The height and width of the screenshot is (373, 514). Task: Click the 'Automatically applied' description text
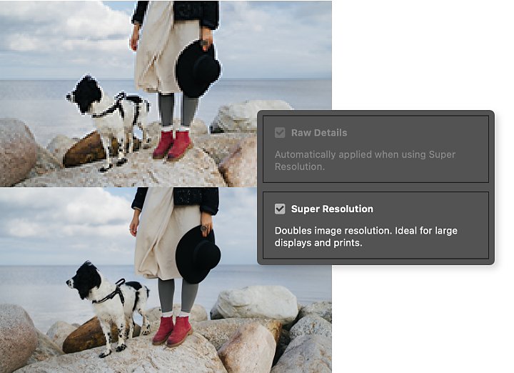pos(366,161)
